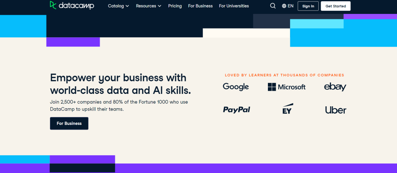Click the main headline about AI skills
397x173 pixels.
click(x=120, y=84)
